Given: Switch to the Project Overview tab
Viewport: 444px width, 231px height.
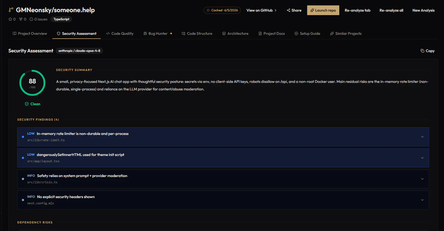Looking at the screenshot, I should click(x=30, y=33).
